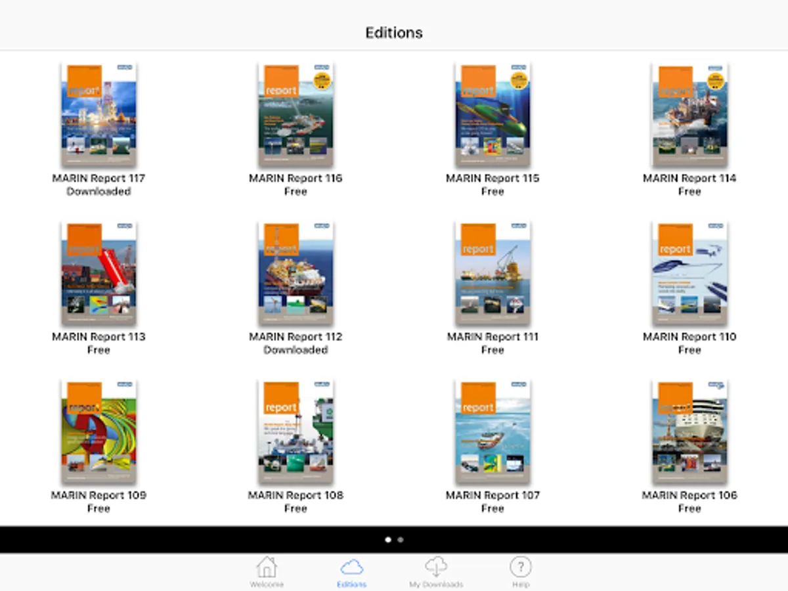Click Free label under MARIN Report 110

coord(689,350)
